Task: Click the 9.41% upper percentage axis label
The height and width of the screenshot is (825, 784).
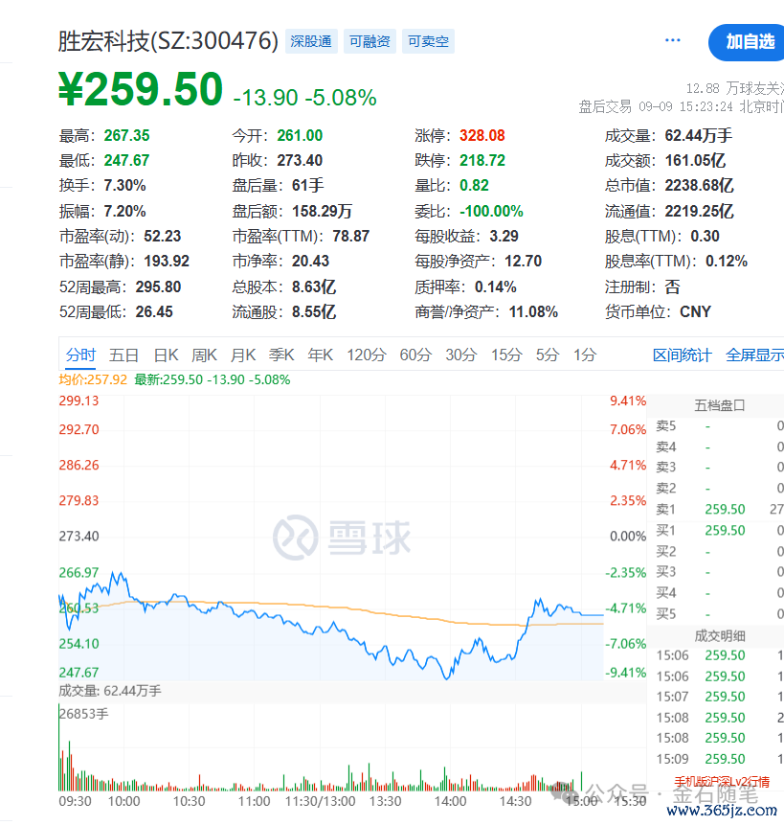Action: point(628,401)
